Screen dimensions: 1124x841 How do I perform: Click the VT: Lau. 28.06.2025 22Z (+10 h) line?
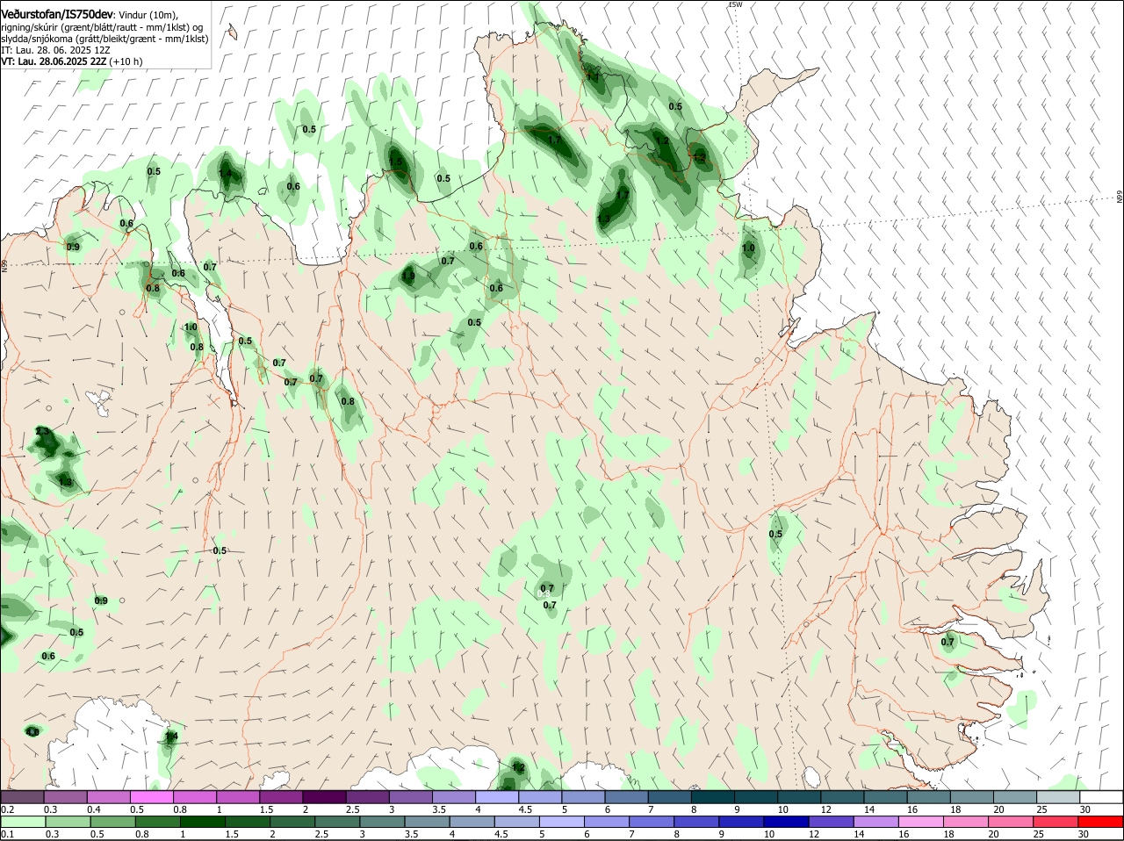pos(72,62)
